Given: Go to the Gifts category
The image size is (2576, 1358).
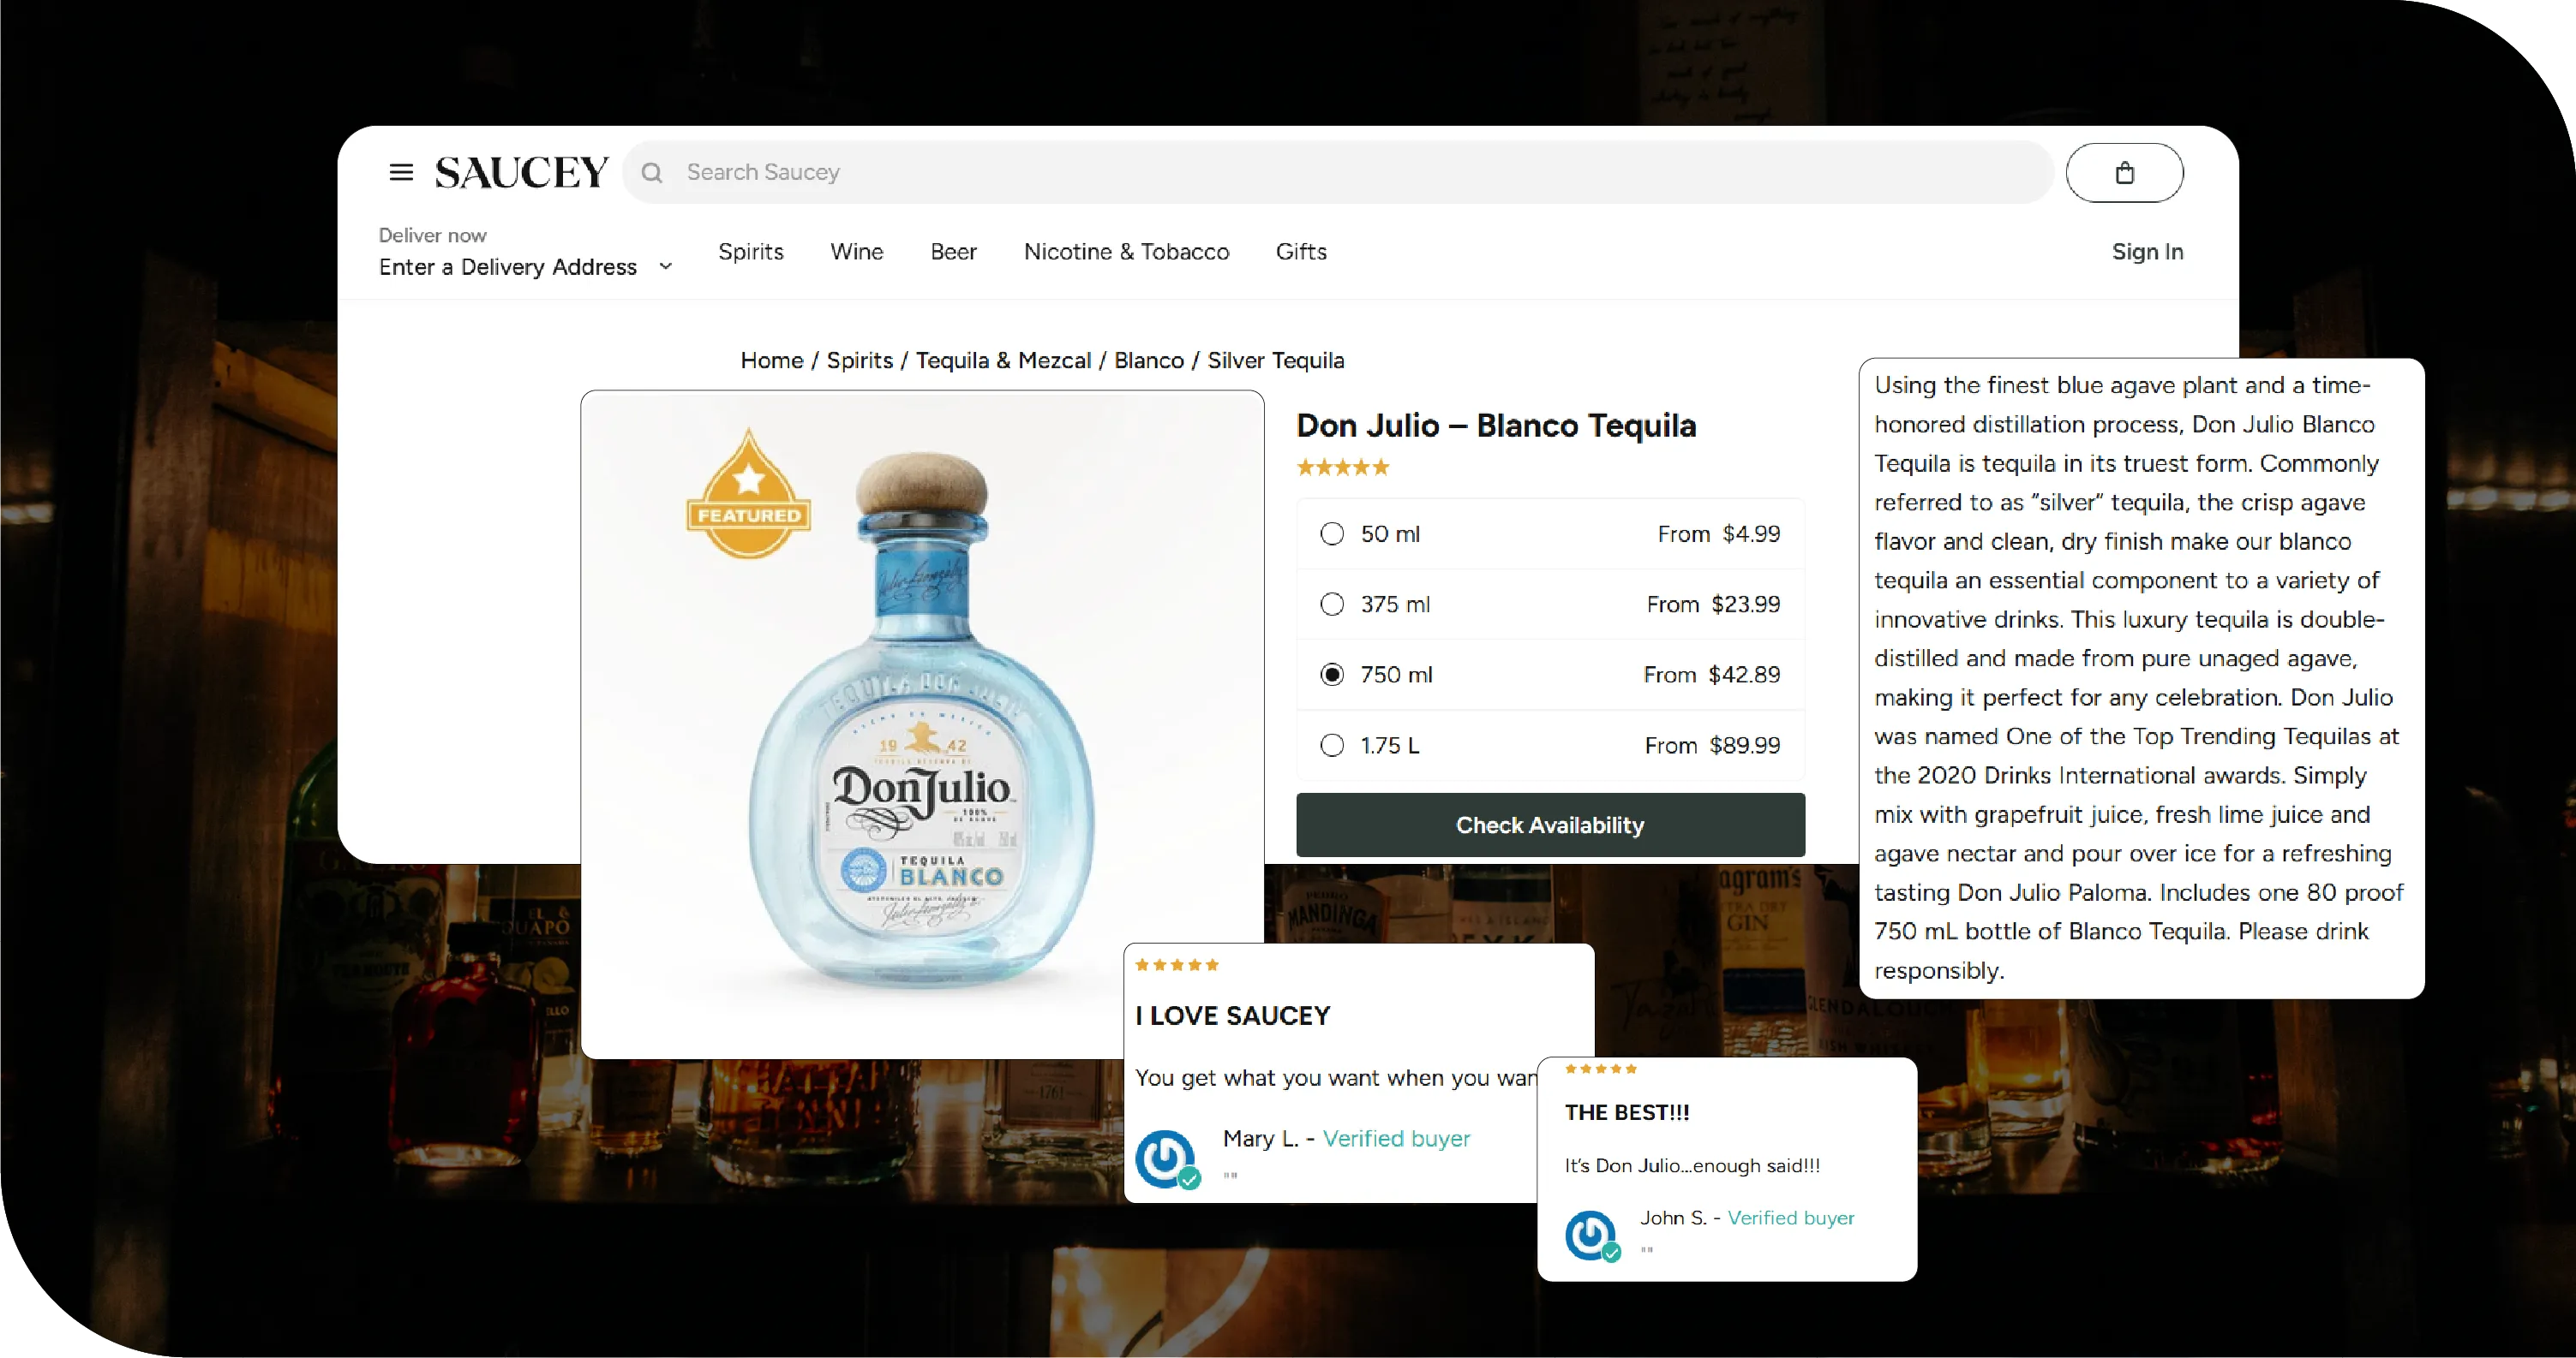Looking at the screenshot, I should [1301, 252].
